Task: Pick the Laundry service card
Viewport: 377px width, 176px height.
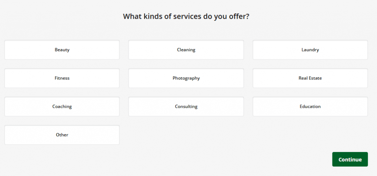Action: (310, 50)
